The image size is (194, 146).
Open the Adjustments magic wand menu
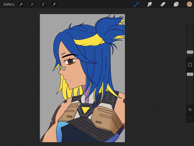click(32, 4)
